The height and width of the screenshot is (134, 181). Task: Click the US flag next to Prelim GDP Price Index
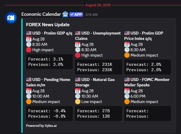pos(127,33)
